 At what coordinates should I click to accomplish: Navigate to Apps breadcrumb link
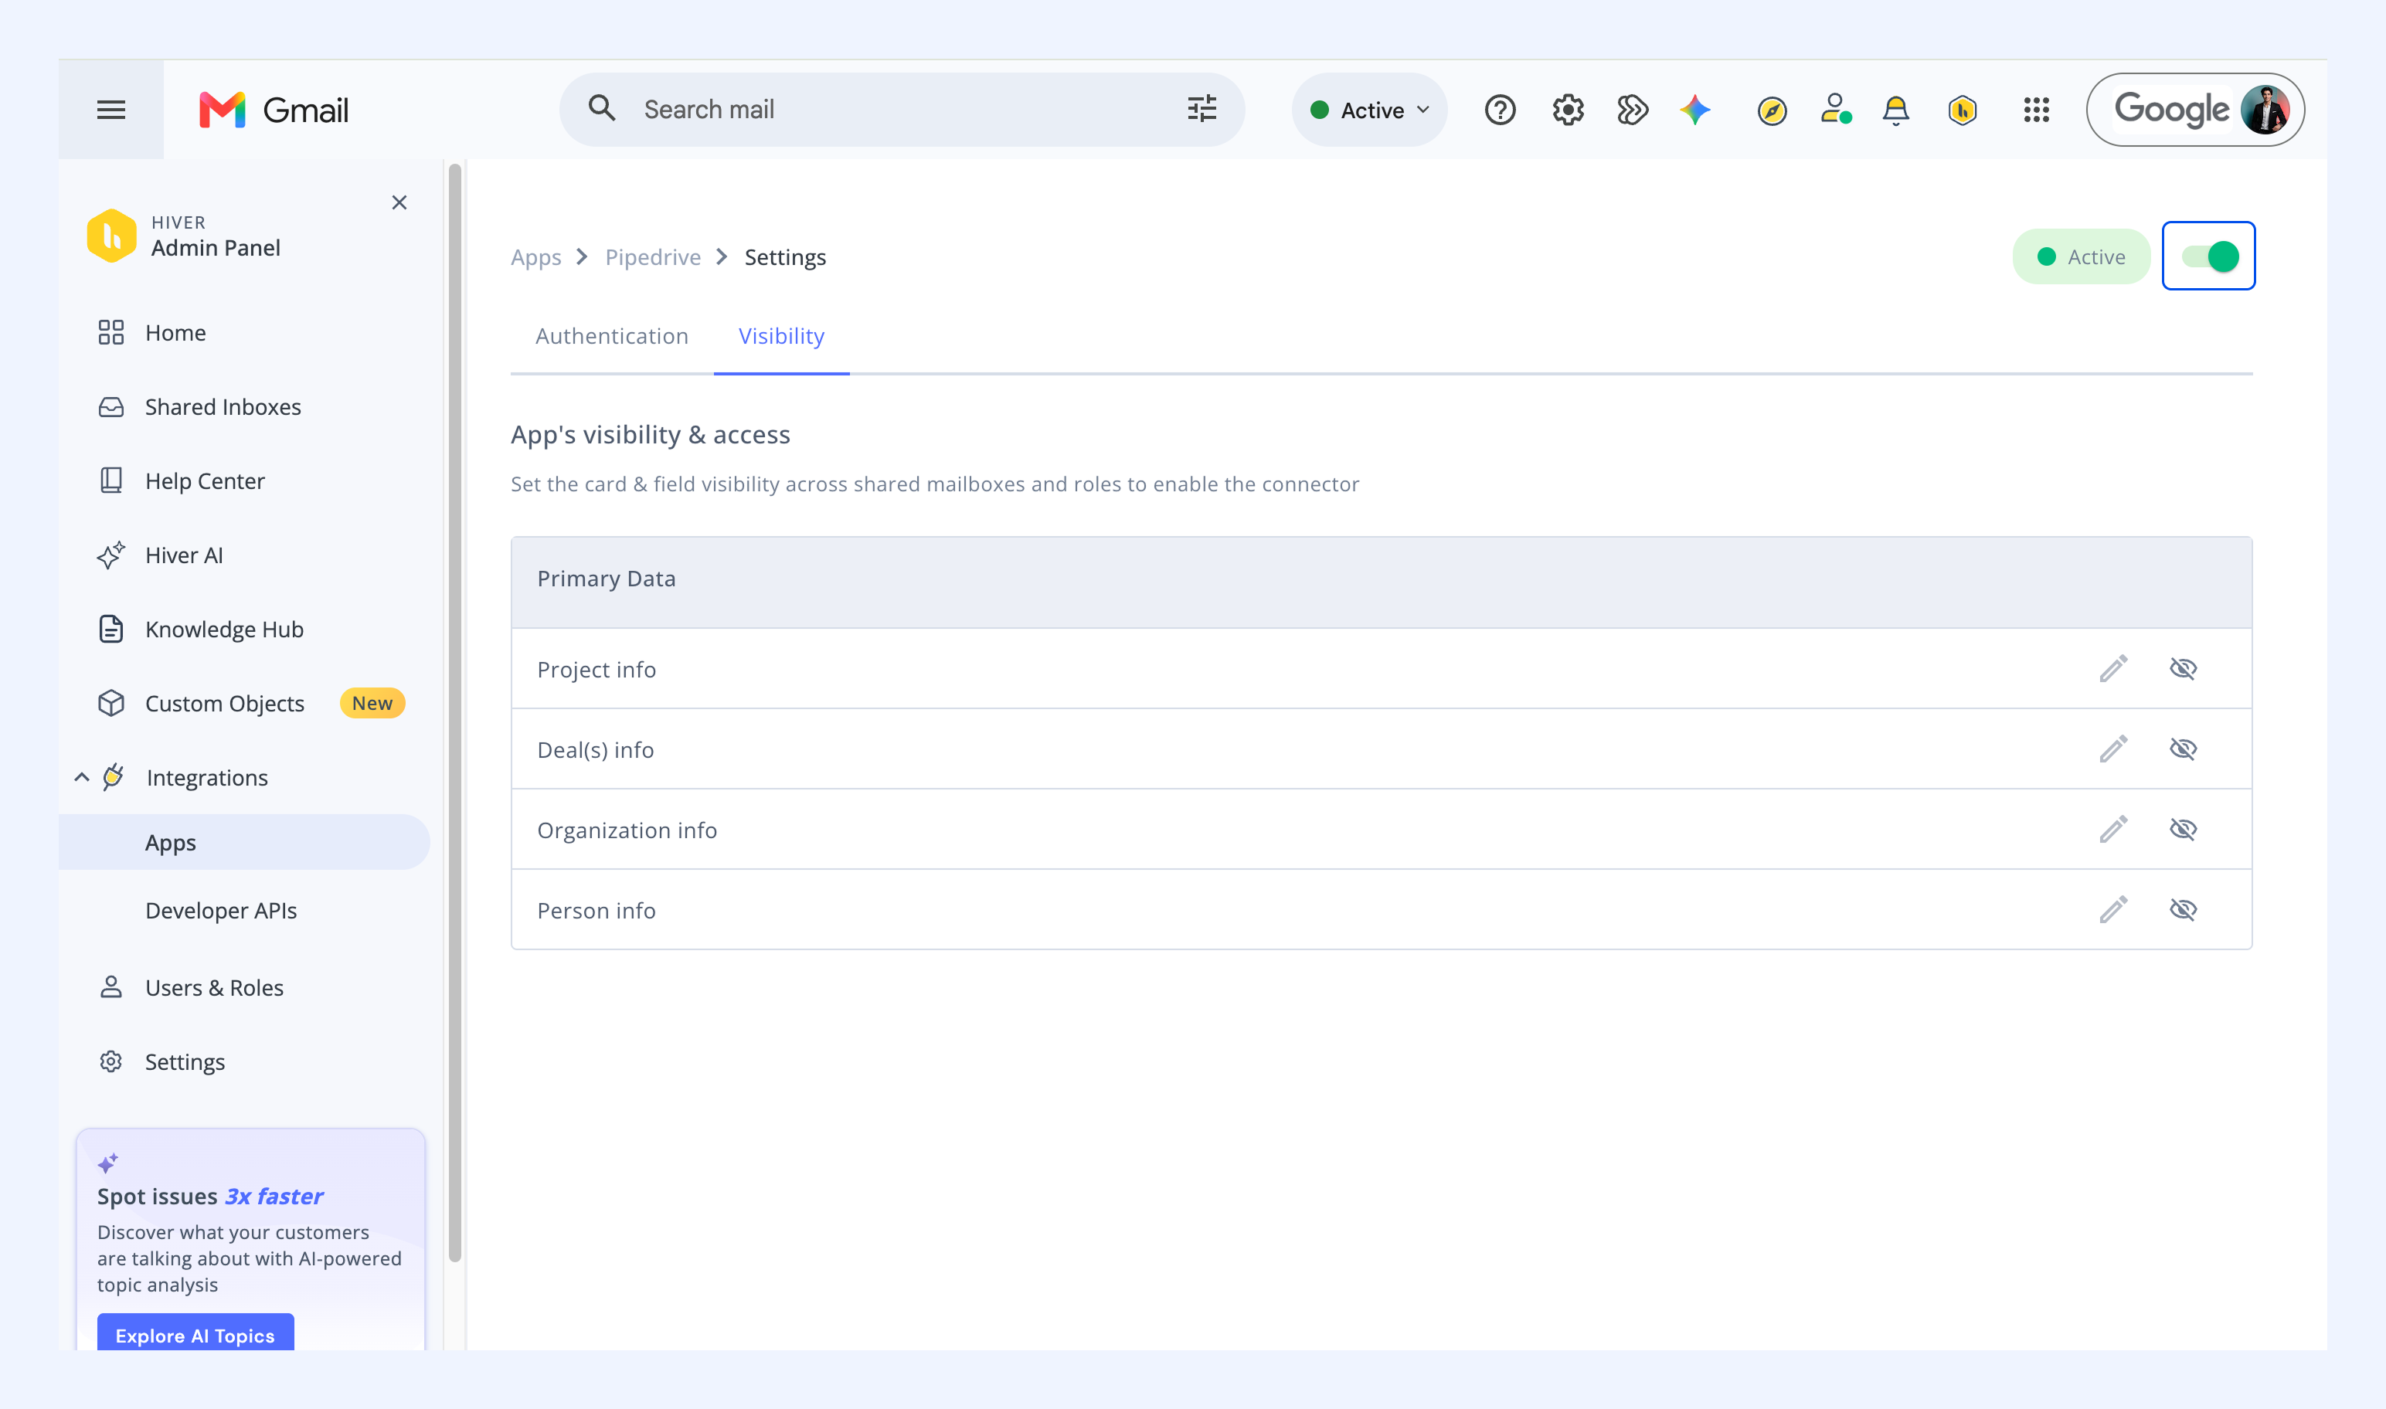coord(536,257)
